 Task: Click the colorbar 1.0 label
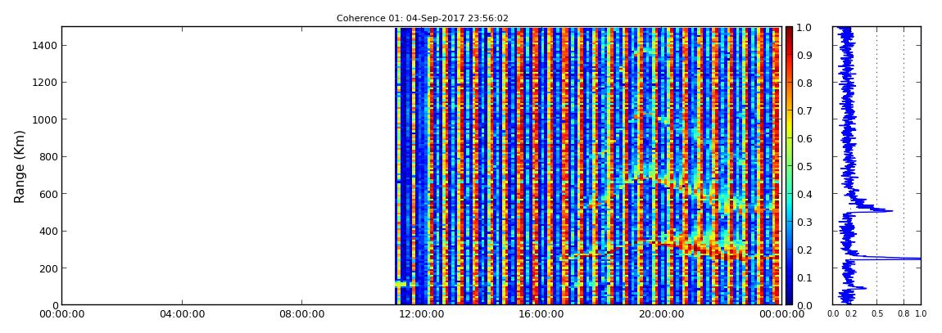point(804,28)
